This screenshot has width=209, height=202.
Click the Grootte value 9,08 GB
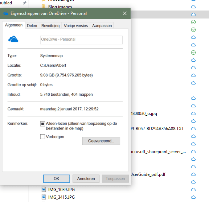66,75
